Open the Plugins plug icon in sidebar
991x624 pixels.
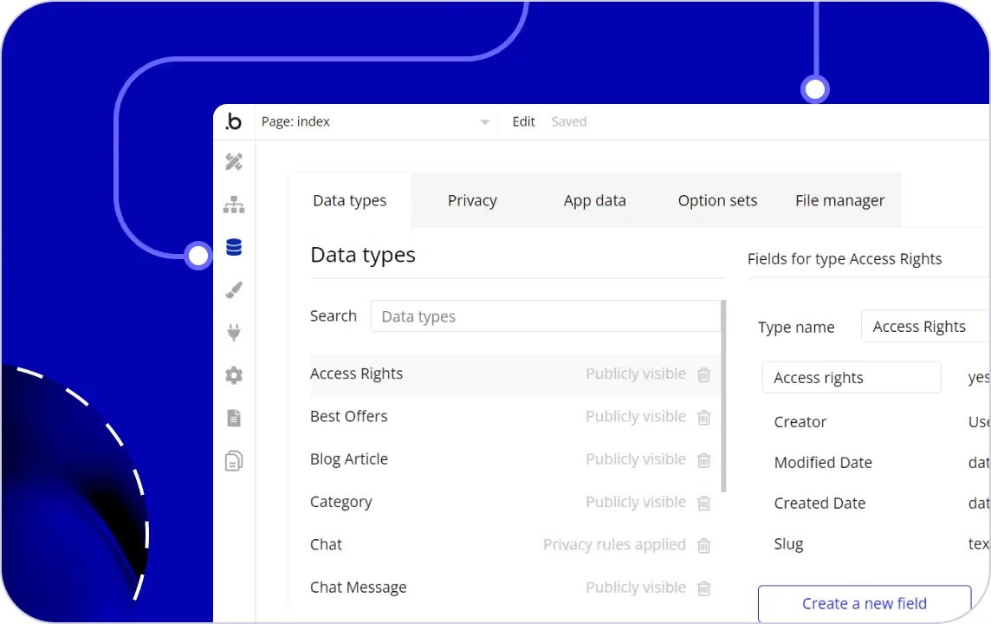coord(234,333)
